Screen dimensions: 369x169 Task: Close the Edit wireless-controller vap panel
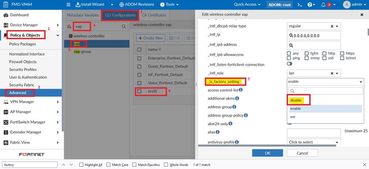tap(362, 15)
